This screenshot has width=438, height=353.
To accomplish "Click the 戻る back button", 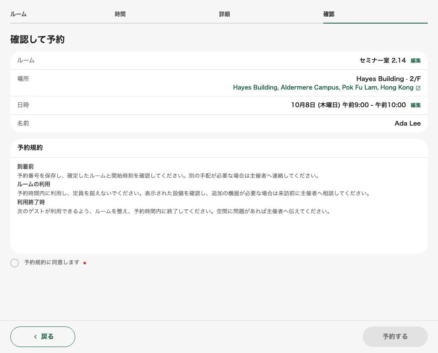I will [43, 336].
